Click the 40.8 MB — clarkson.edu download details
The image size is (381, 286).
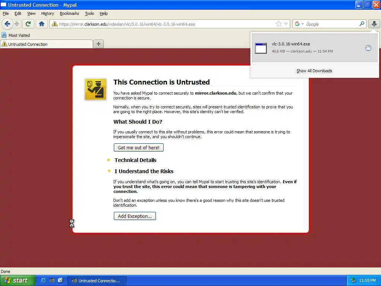[302, 51]
